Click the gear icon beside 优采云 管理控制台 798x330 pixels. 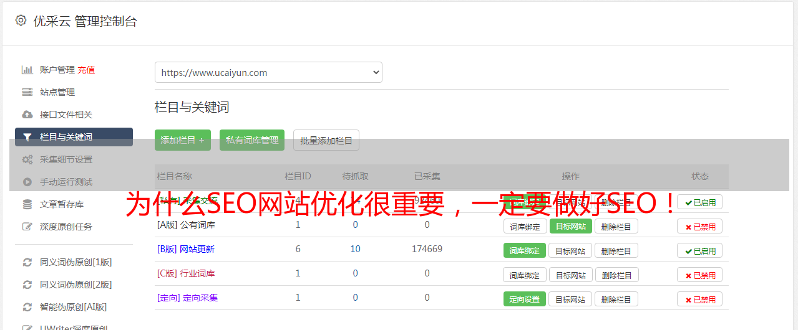tap(21, 21)
